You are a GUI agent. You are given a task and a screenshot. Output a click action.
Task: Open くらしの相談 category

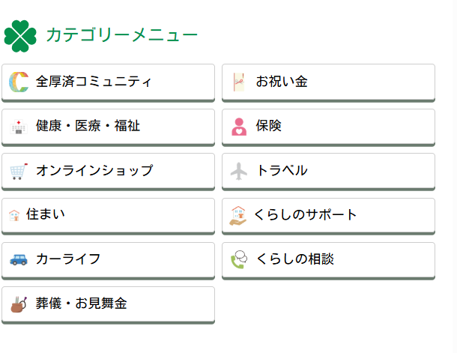[294, 259]
